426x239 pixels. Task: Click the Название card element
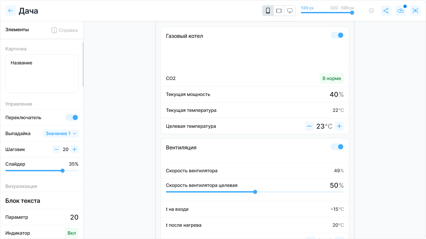click(x=42, y=74)
